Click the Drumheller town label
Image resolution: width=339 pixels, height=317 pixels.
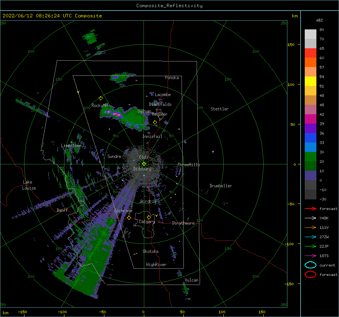click(221, 186)
